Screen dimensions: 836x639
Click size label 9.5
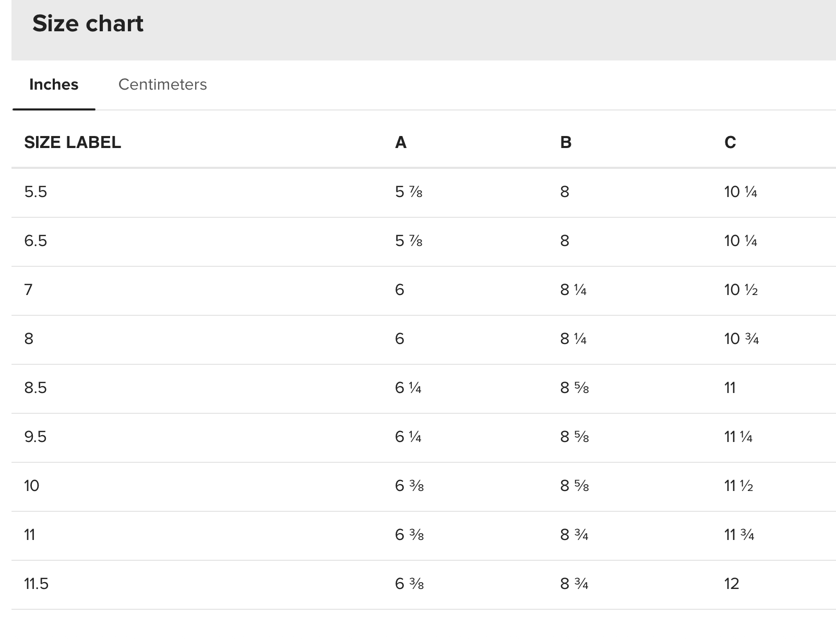coord(35,437)
